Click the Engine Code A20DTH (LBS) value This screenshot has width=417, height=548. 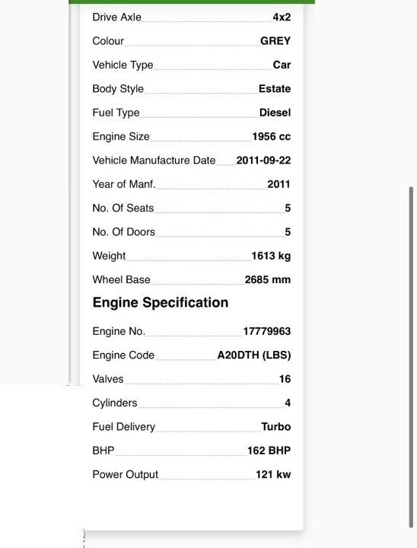click(x=254, y=355)
